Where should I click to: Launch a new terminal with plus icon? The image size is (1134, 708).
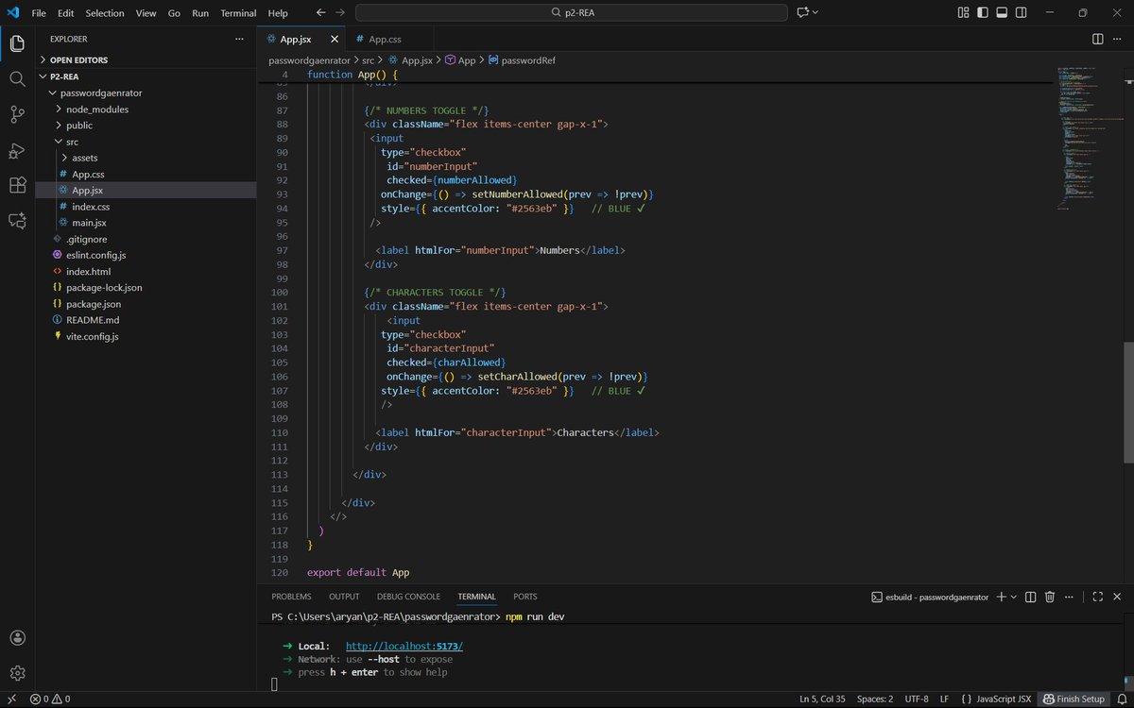[1003, 597]
